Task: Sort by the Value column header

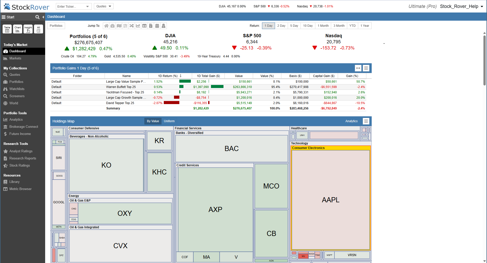Action: point(239,76)
